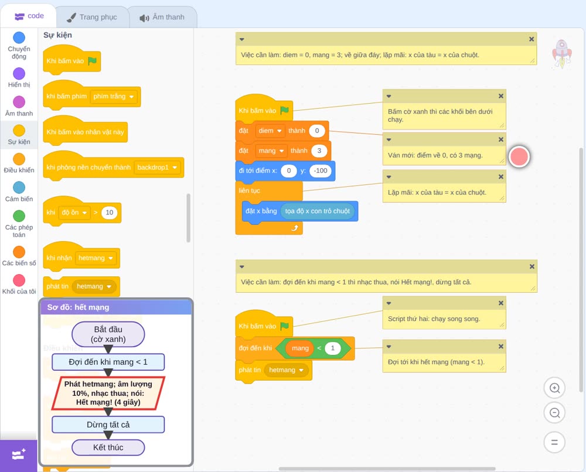Close the 'Script thứ hai' comment
The width and height of the screenshot is (586, 472).
tap(501, 303)
